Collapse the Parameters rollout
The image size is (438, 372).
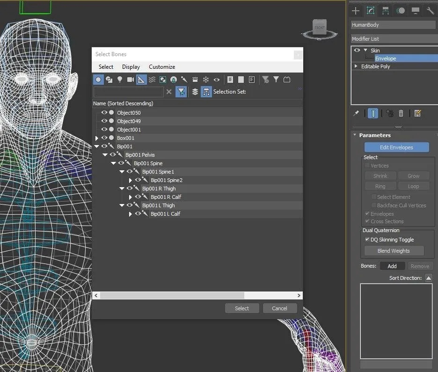[355, 135]
